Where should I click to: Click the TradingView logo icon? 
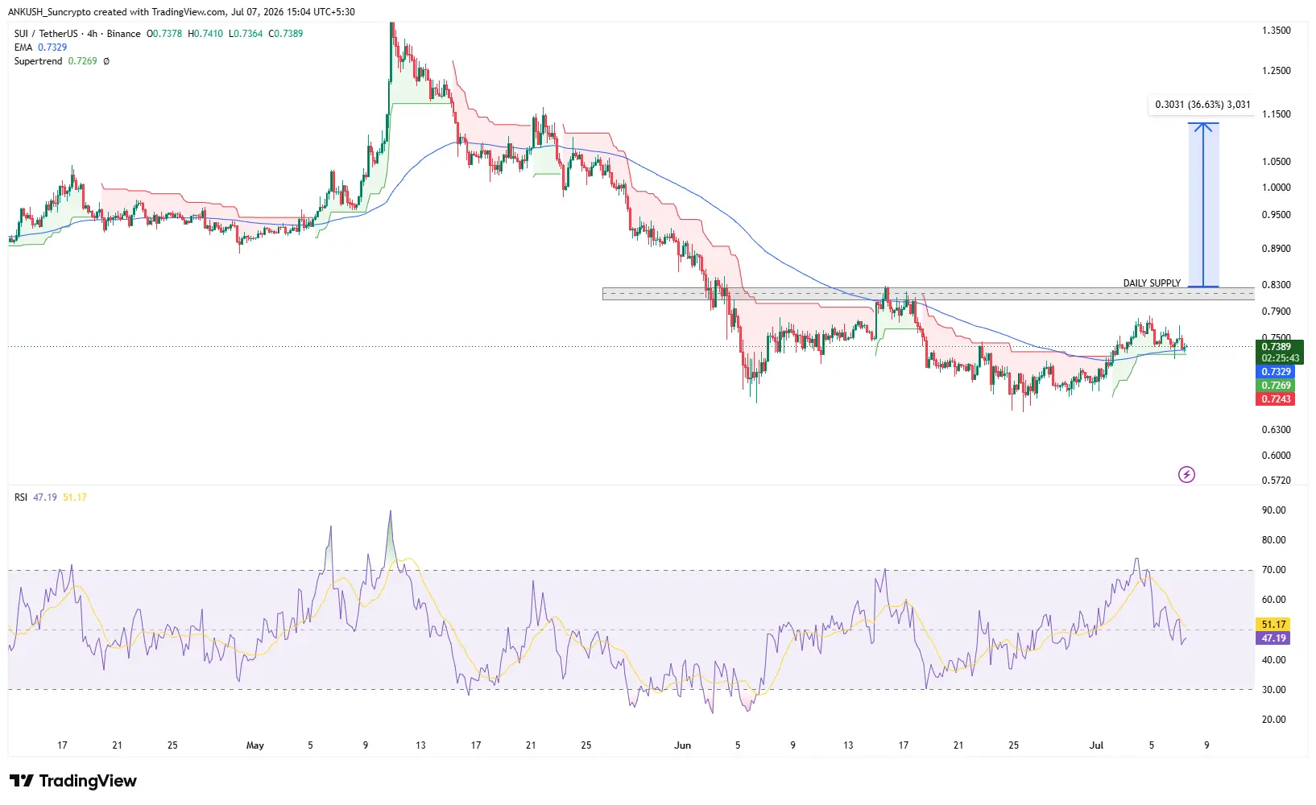(22, 781)
